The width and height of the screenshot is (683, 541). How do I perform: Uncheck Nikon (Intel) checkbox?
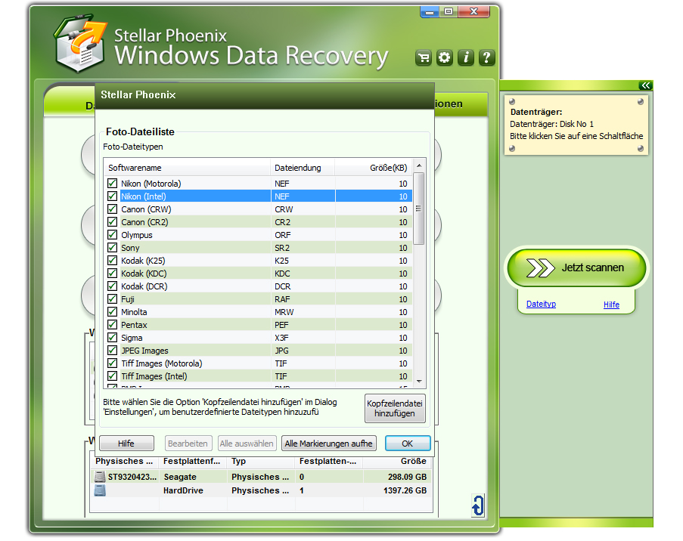113,196
